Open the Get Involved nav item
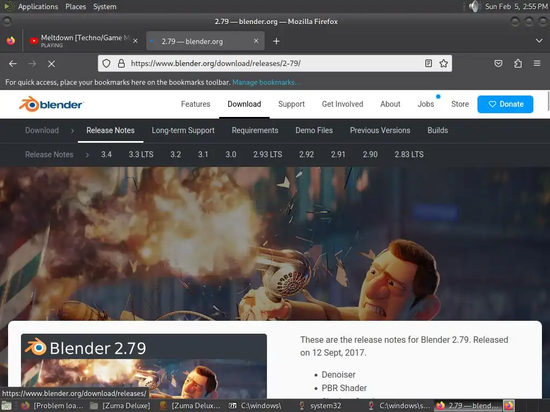Screen dimensions: 550x412 pos(342,104)
